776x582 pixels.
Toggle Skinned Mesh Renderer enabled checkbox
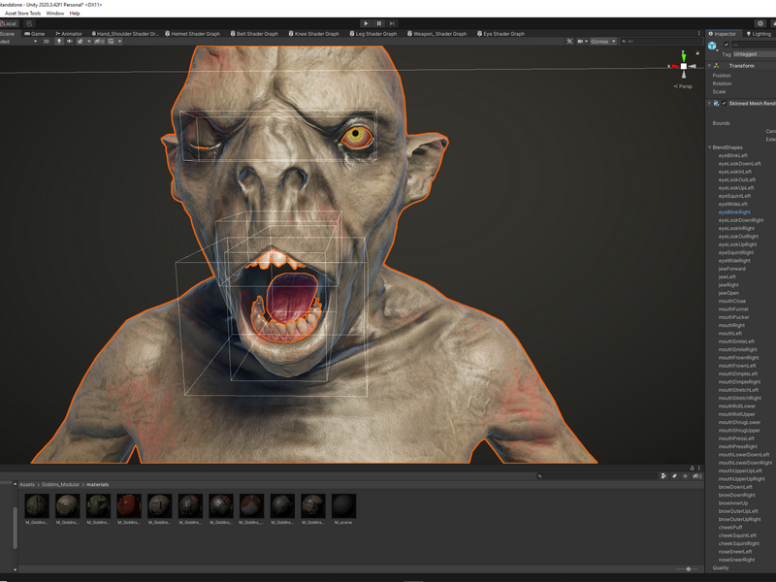(724, 104)
